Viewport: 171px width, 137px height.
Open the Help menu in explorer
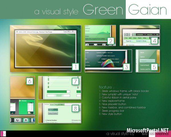pyautogui.click(x=144, y=38)
